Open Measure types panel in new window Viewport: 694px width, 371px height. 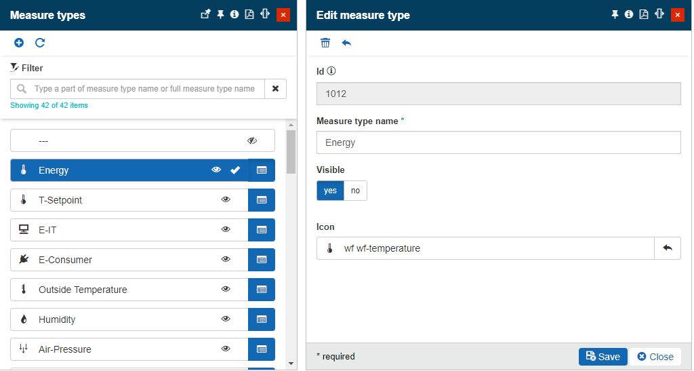pos(206,14)
